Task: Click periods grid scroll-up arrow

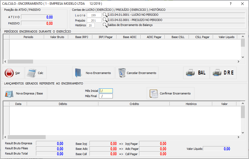Action: tap(243, 37)
